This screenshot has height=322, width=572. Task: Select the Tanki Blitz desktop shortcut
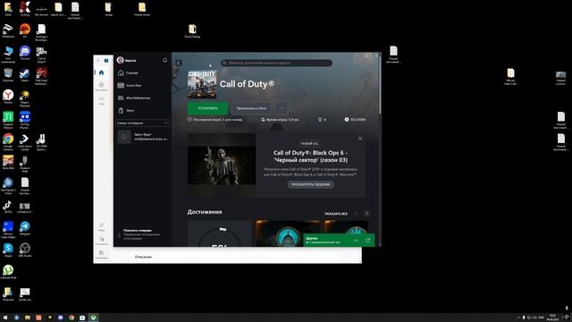(8, 163)
